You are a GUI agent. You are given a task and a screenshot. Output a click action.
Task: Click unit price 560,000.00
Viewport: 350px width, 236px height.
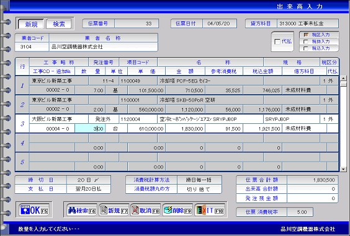[146, 110]
